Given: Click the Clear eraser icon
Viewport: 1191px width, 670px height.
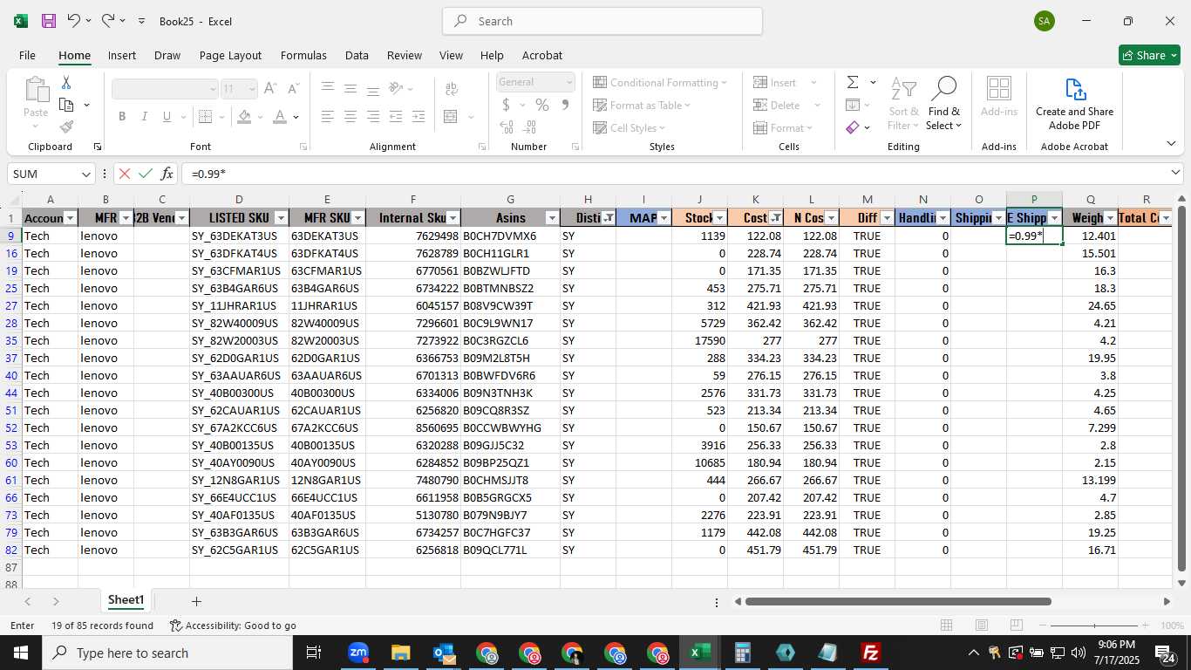Looking at the screenshot, I should [x=853, y=127].
